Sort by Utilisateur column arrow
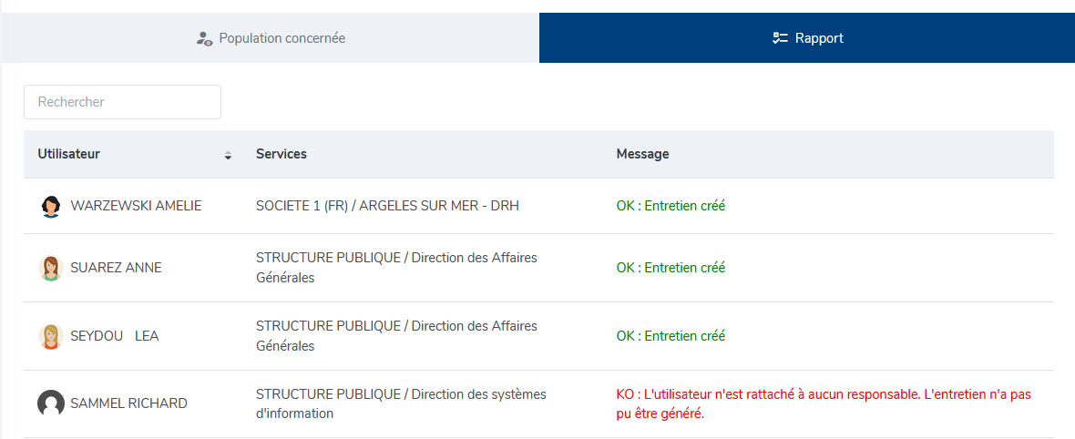The width and height of the screenshot is (1075, 439). click(x=229, y=155)
